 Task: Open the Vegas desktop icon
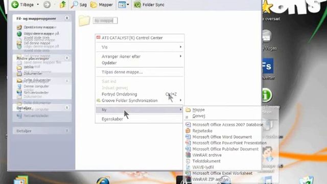[x=267, y=36]
